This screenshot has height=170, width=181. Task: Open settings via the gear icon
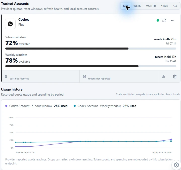pyautogui.click(x=176, y=165)
